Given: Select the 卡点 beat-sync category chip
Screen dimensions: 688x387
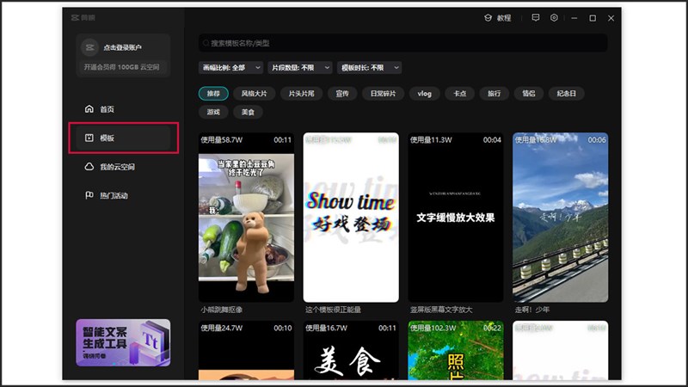Looking at the screenshot, I should pyautogui.click(x=459, y=93).
